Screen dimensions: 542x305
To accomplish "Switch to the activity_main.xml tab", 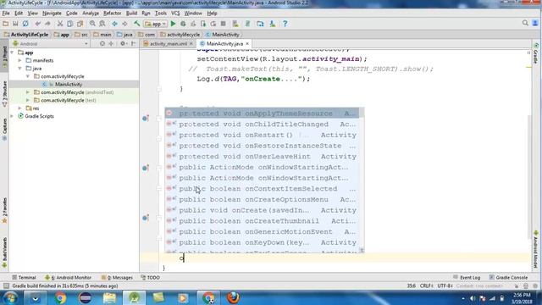I will click(168, 44).
